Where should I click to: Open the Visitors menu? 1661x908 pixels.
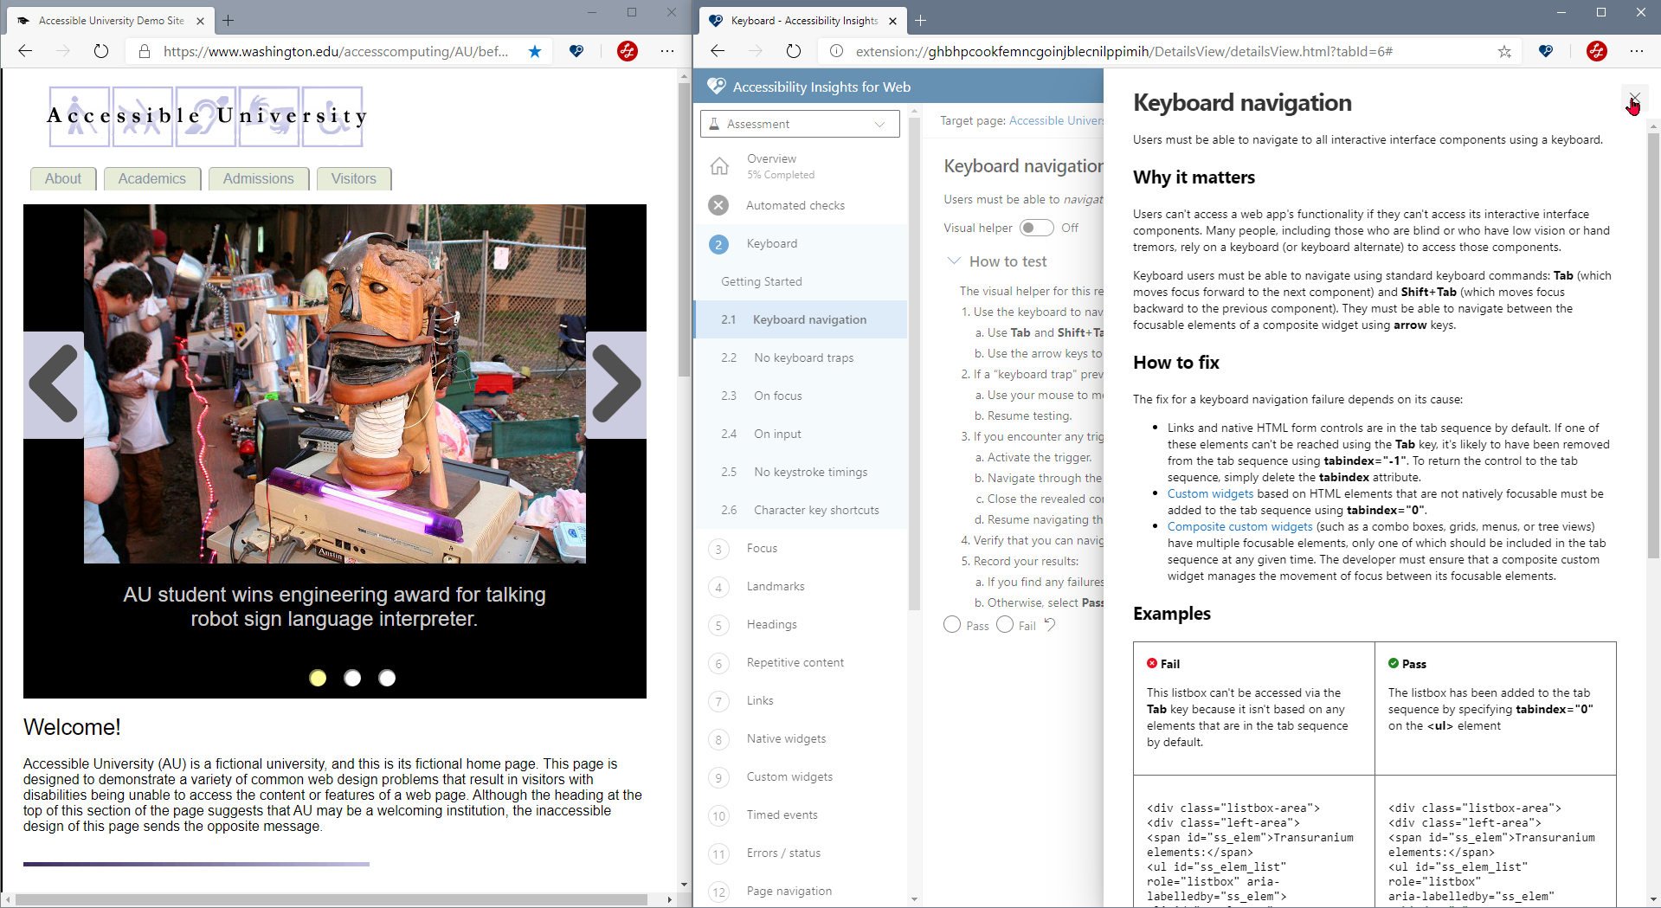(354, 178)
